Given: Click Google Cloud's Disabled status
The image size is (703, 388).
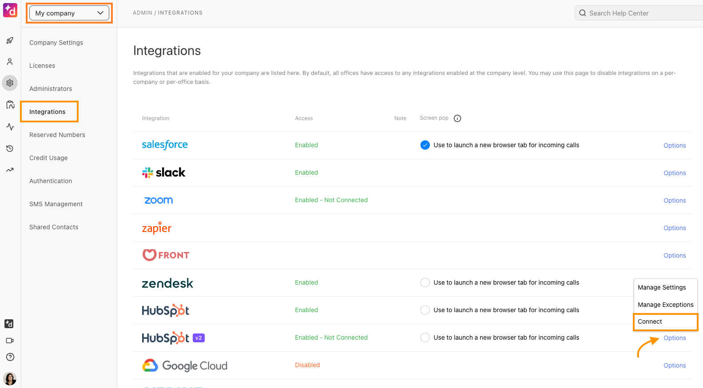Looking at the screenshot, I should pyautogui.click(x=307, y=365).
